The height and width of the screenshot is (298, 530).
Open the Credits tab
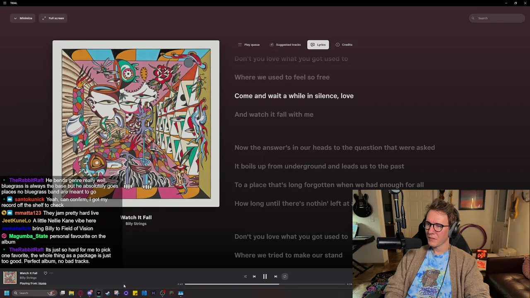click(344, 45)
